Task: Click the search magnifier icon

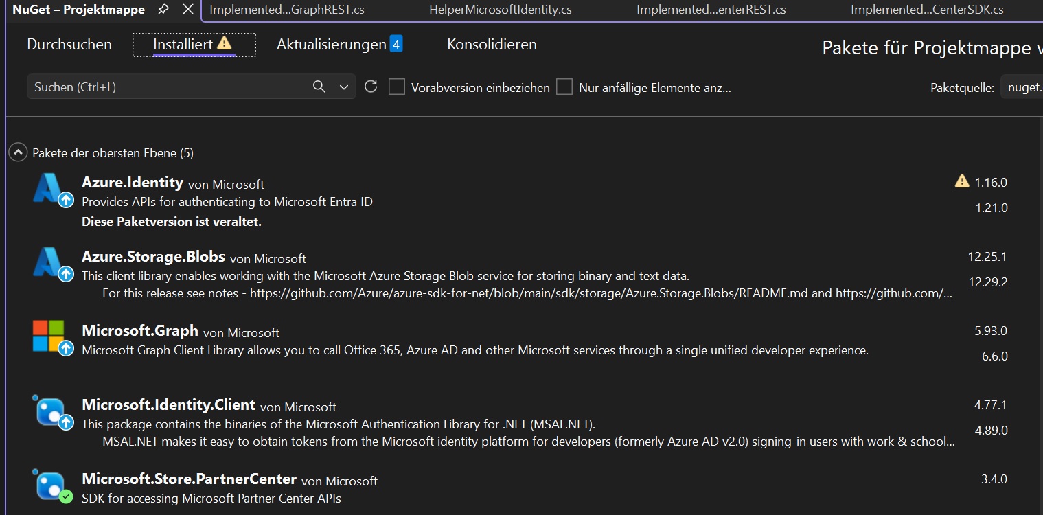Action: (319, 87)
